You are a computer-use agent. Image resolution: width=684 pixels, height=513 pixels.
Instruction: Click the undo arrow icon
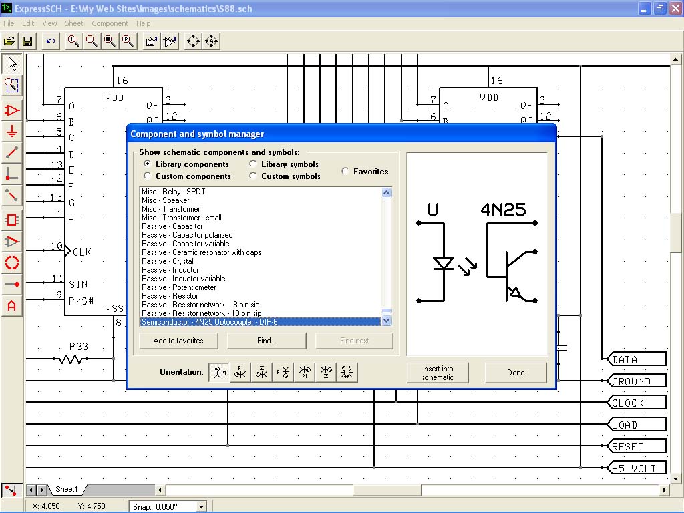pyautogui.click(x=50, y=41)
